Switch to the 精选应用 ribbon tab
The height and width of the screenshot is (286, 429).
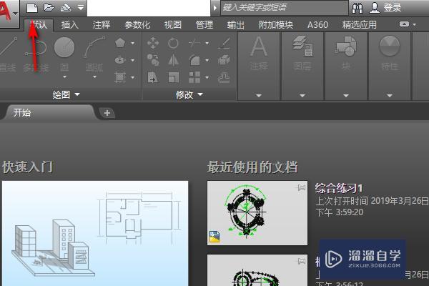point(359,25)
